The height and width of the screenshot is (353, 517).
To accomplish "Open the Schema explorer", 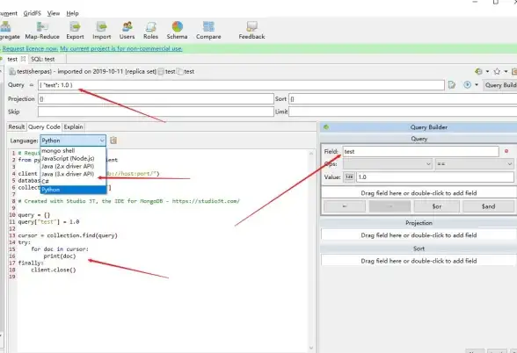I will (177, 30).
